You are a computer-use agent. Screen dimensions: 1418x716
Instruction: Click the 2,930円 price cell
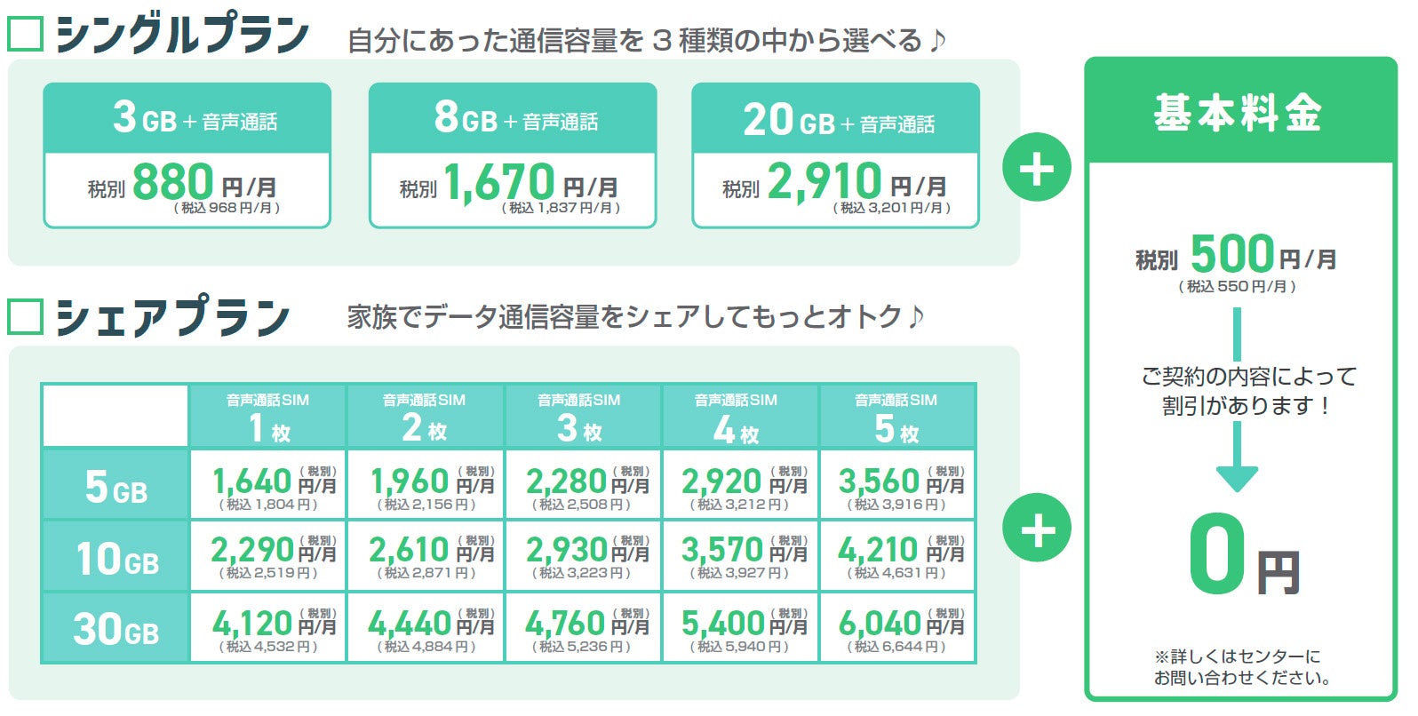pos(582,557)
